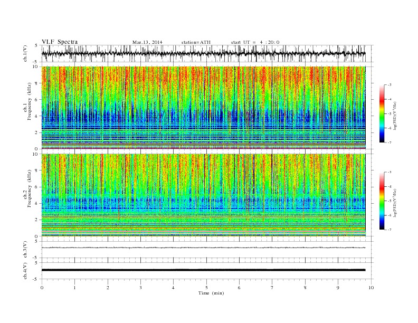Viewport: 418px width, 323px height.
Task: Click the 'ch.1(V)' waveform axis label
Action: 25,53
